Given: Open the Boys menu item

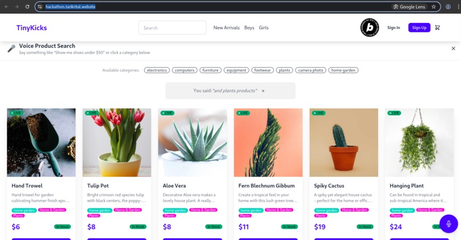Looking at the screenshot, I should tap(249, 27).
